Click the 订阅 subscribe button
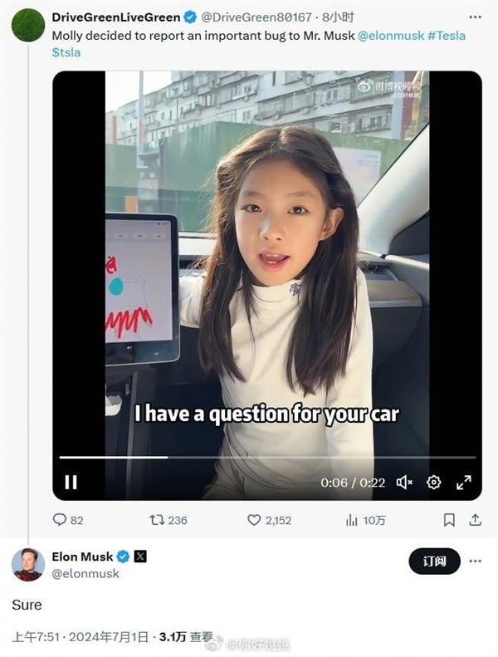Image resolution: width=498 pixels, height=657 pixels. (x=434, y=561)
